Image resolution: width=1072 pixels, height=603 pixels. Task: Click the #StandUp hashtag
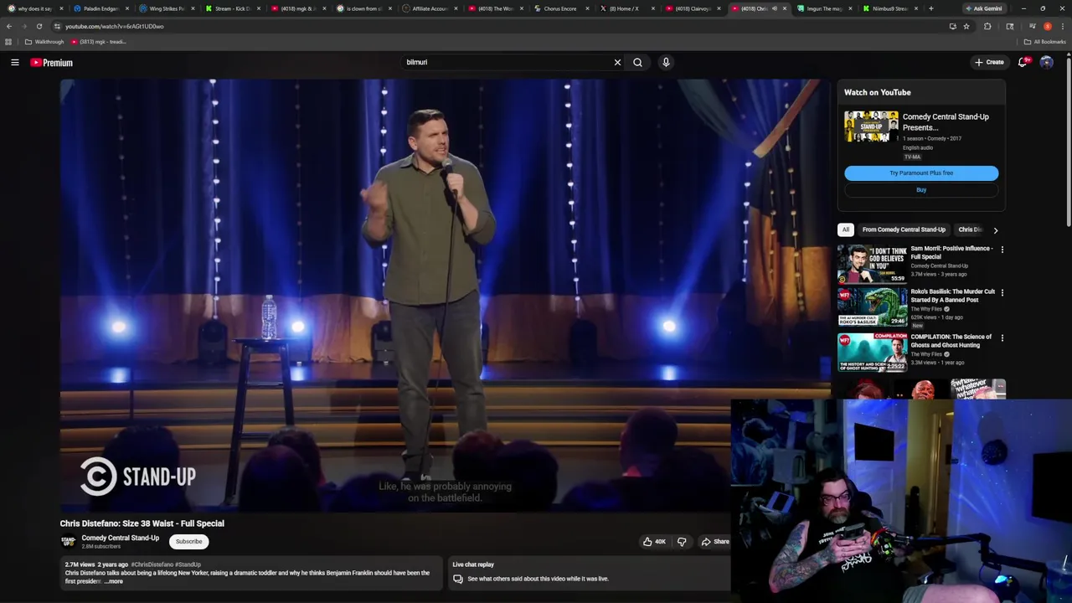(188, 564)
